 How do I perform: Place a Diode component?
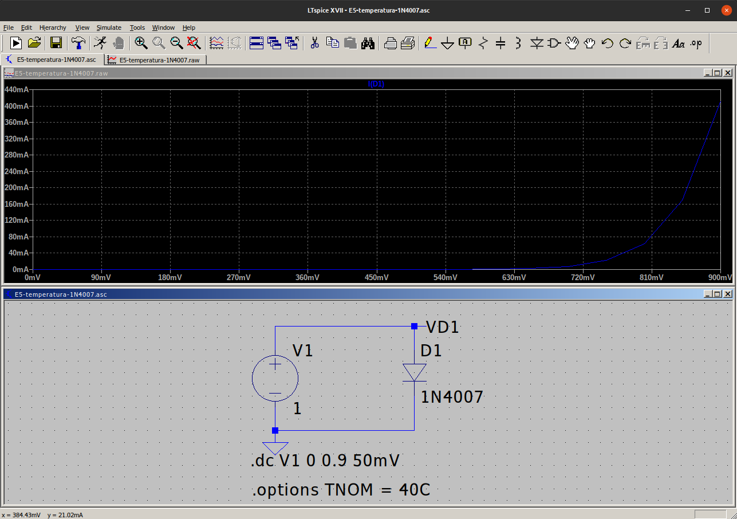click(537, 42)
